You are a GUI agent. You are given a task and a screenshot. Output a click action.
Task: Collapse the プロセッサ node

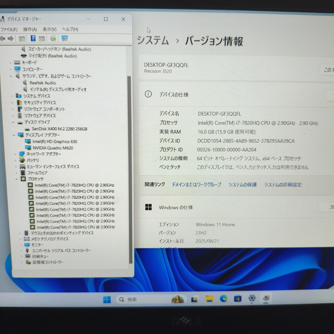click(x=17, y=179)
